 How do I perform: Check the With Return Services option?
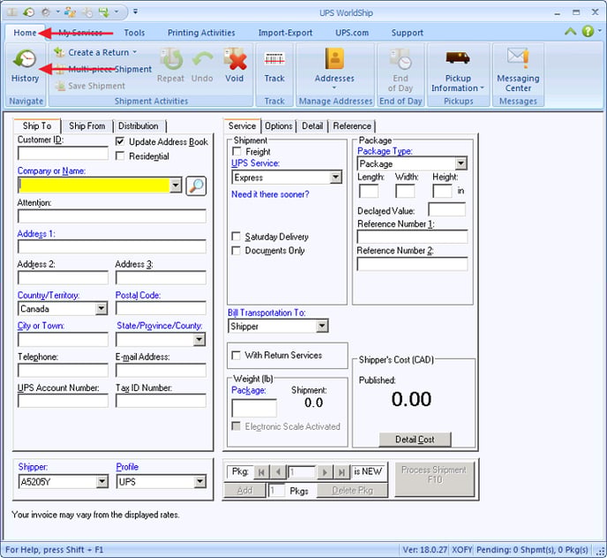coord(236,355)
